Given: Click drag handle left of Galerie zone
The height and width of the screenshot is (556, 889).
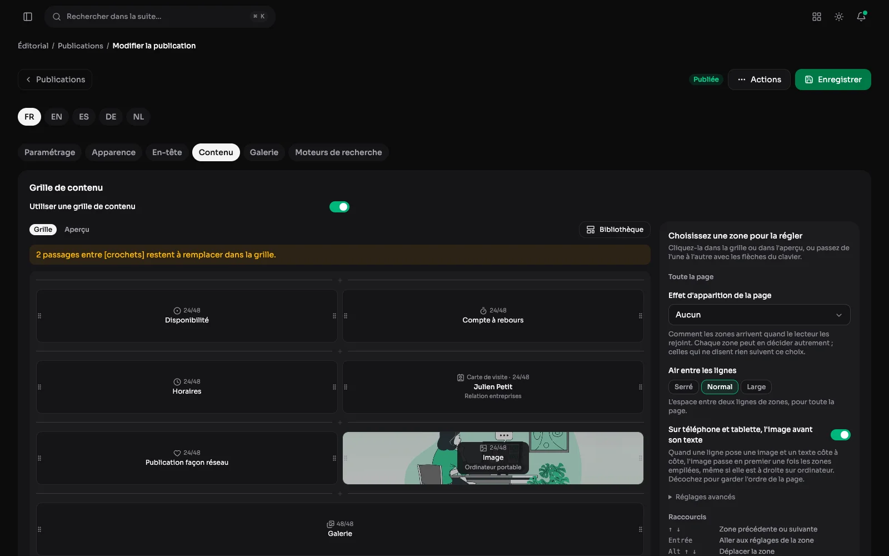Looking at the screenshot, I should (39, 529).
